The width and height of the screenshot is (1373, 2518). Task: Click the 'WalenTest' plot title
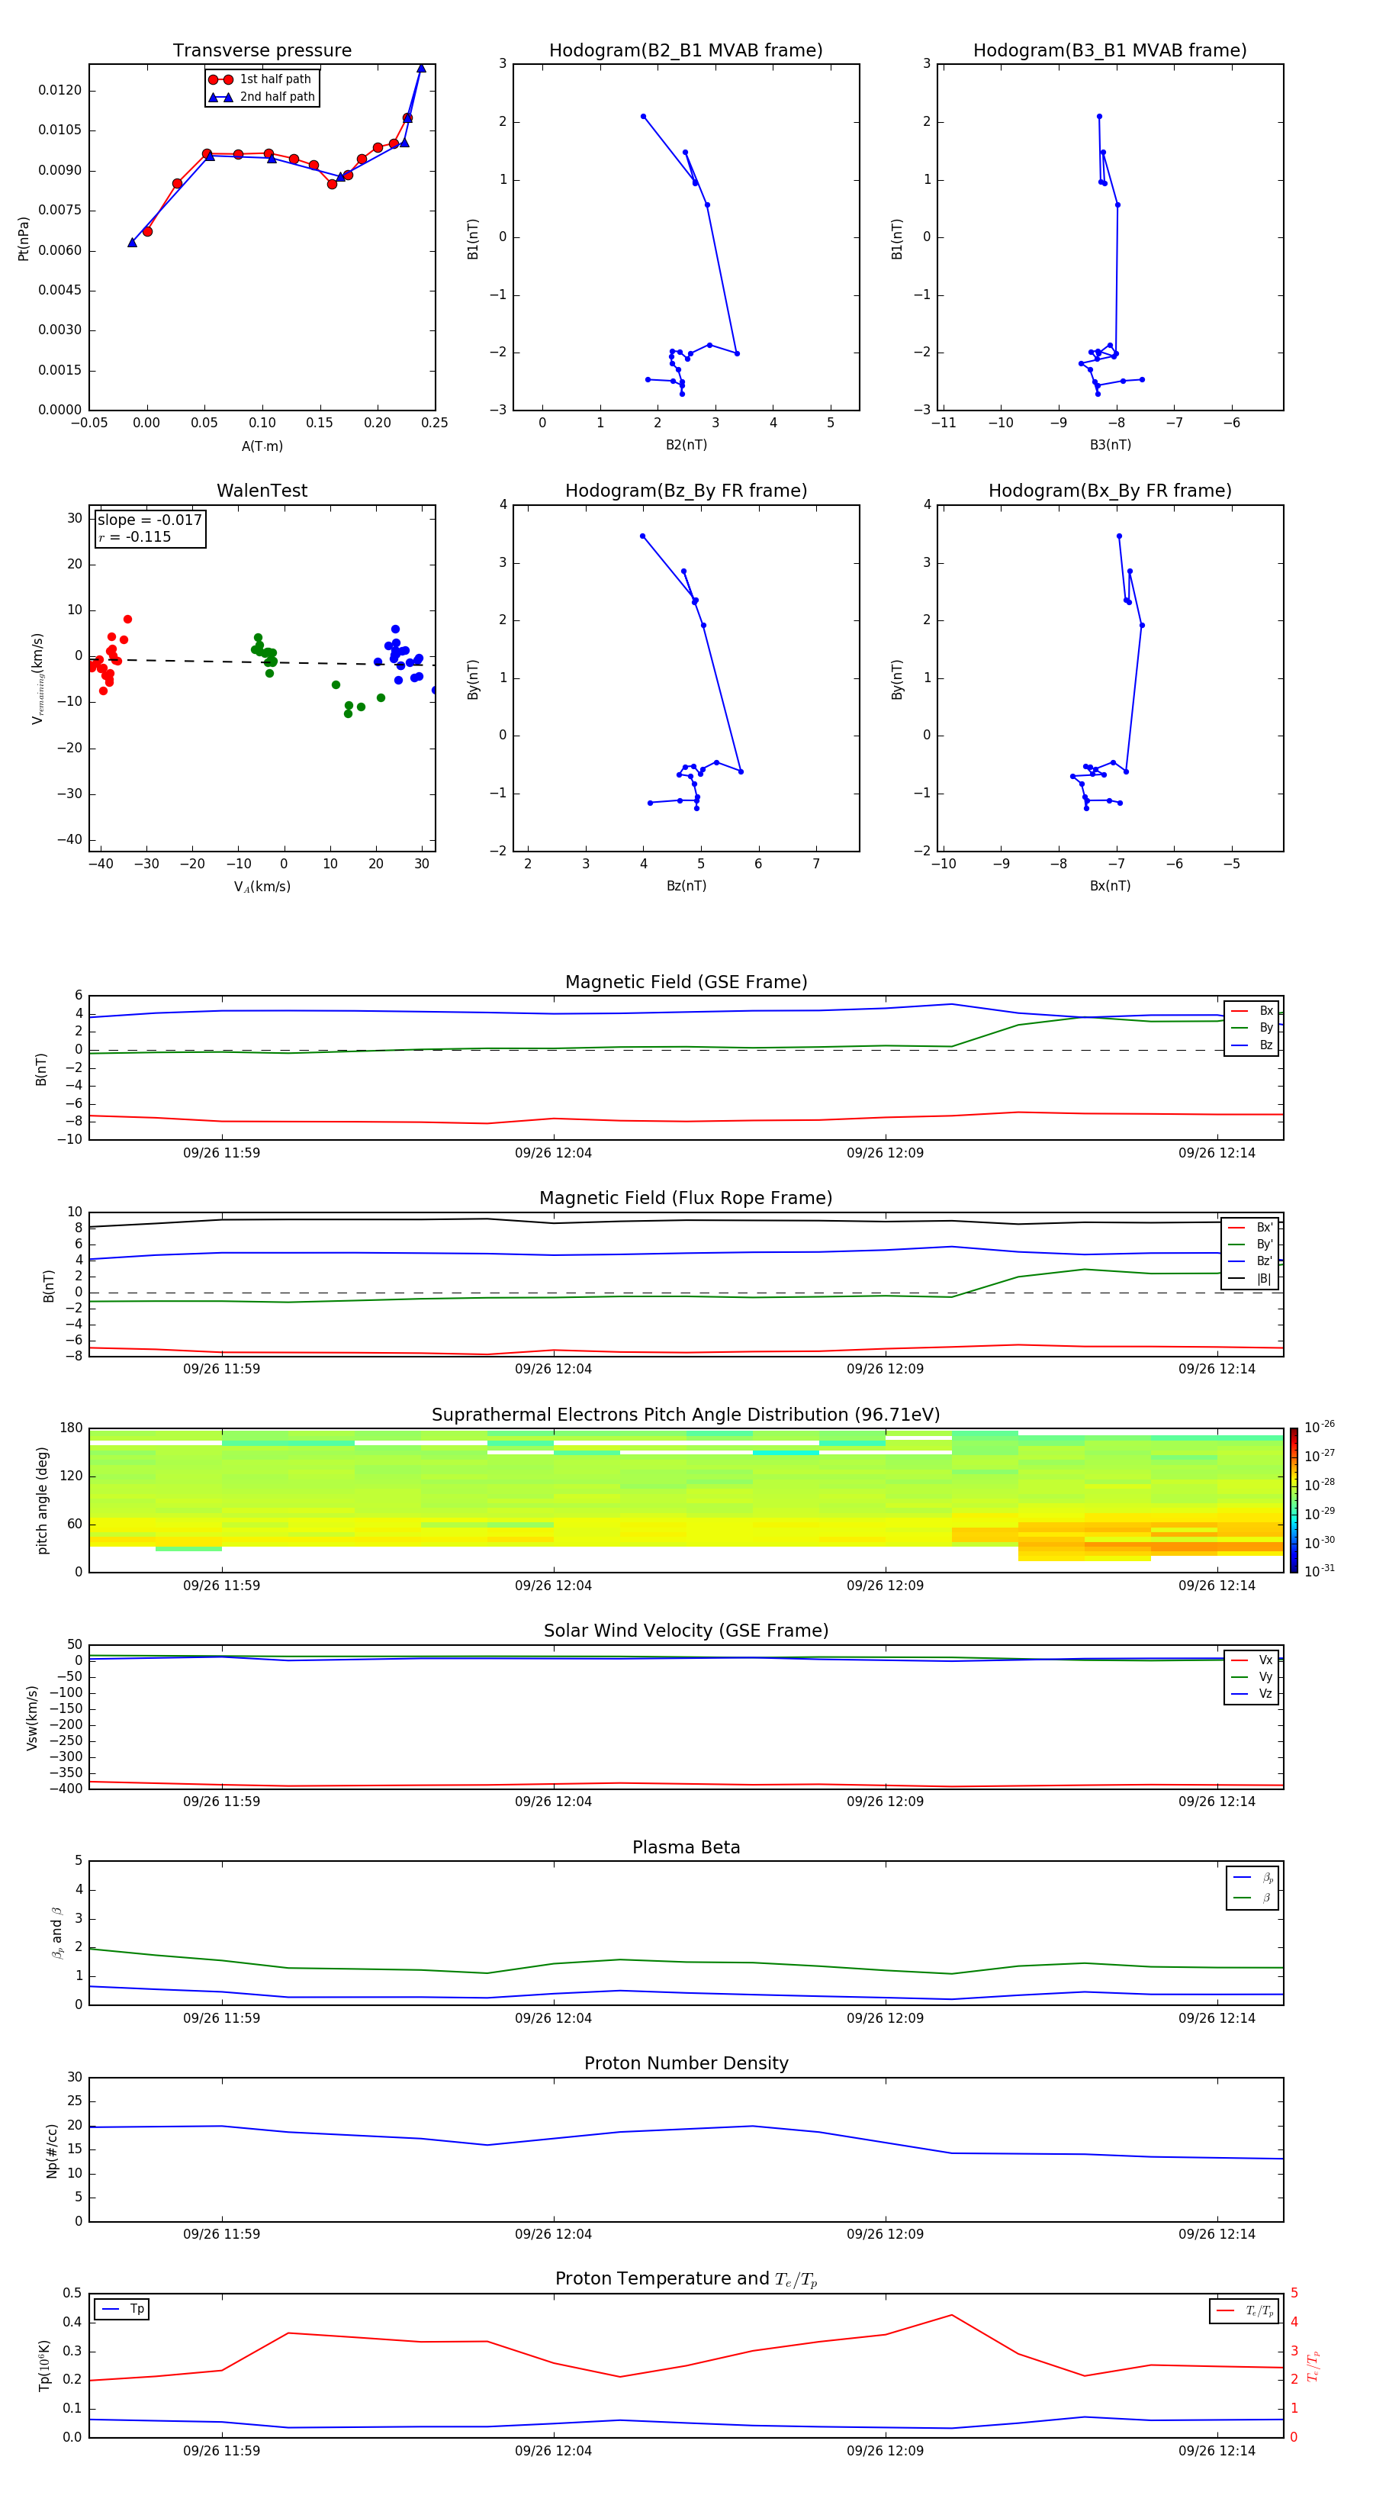(x=262, y=491)
